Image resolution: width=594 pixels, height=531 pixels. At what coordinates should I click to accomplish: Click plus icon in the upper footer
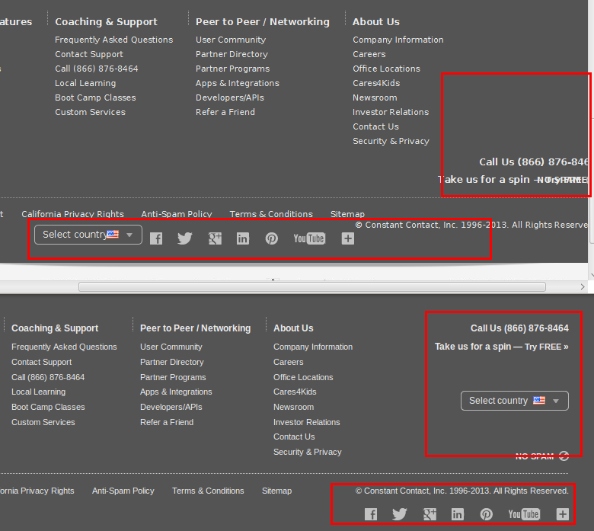pyautogui.click(x=348, y=238)
